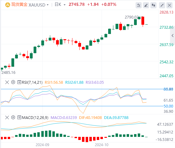
Task: Select the 2024-09 date axis marker
Action: [43, 145]
